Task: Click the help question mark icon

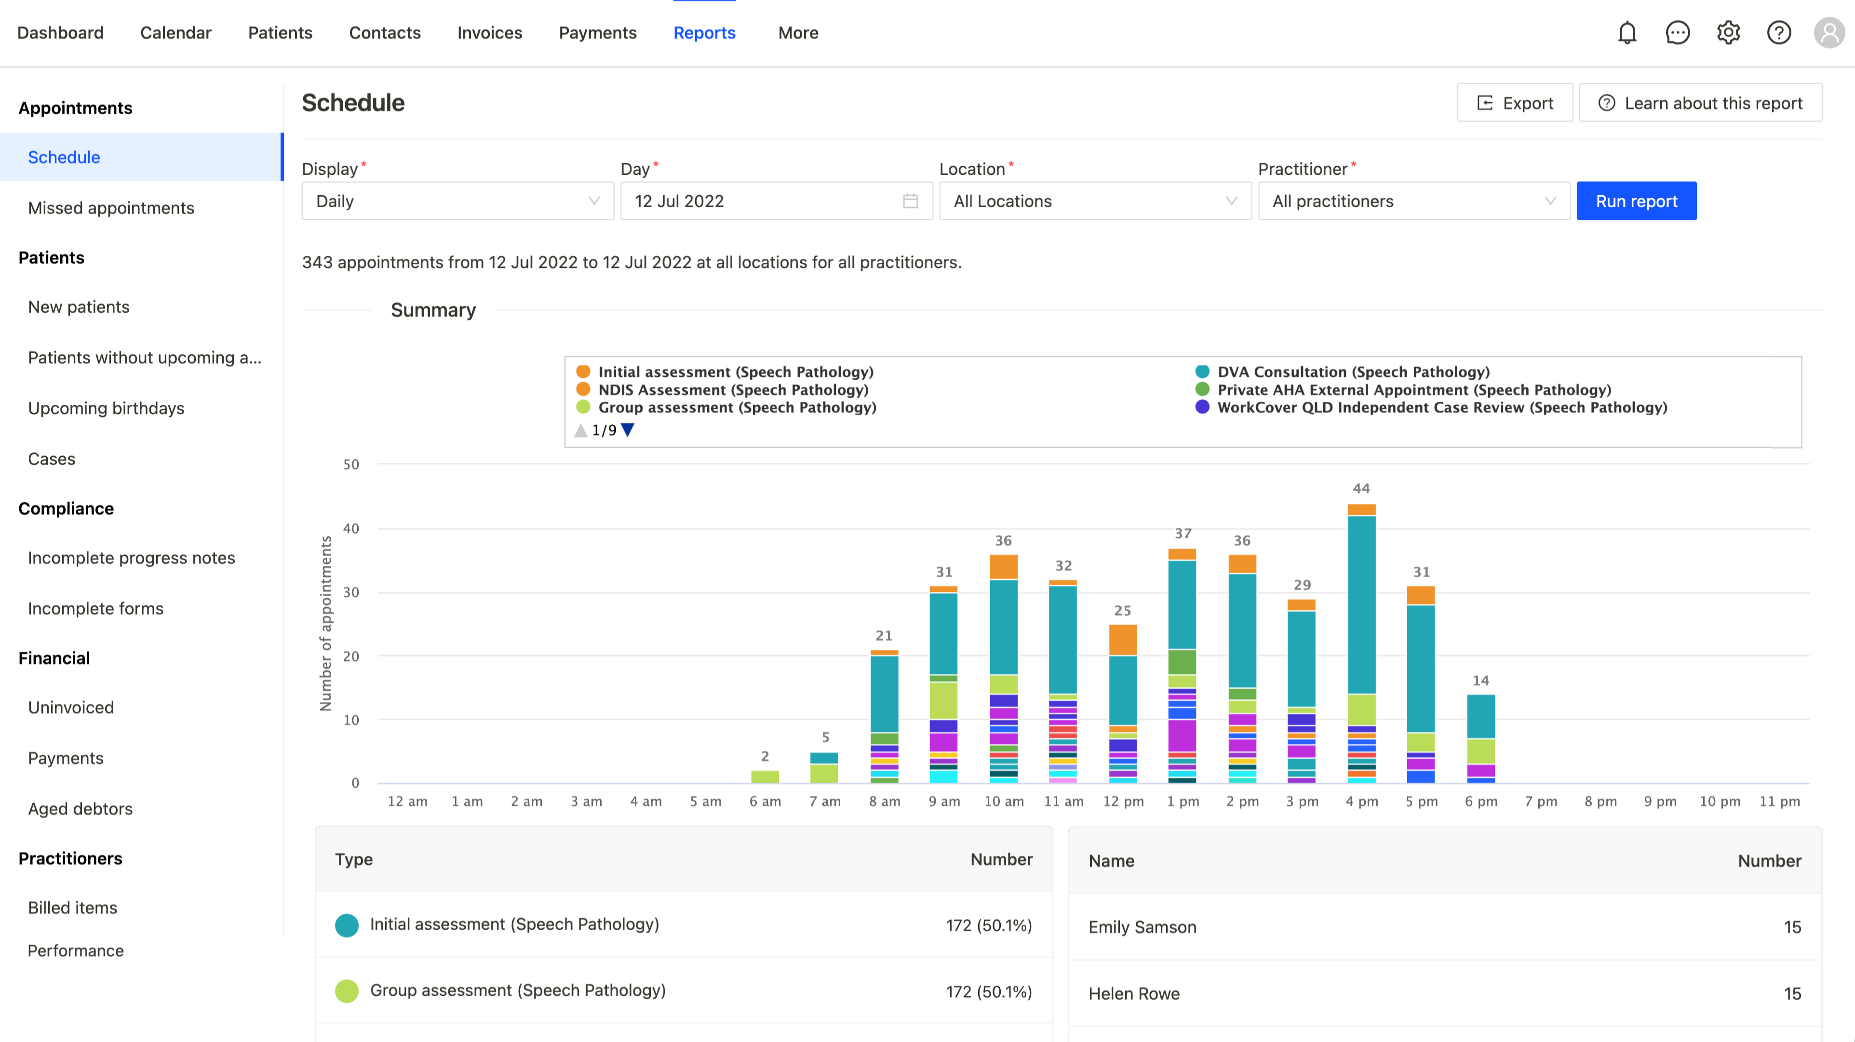Action: point(1779,32)
